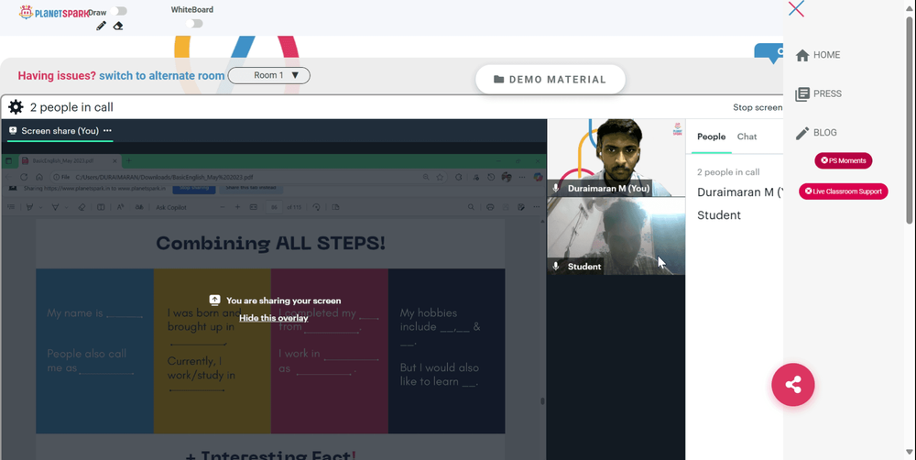
Task: Open BLOG from the side menu
Action: click(x=816, y=133)
